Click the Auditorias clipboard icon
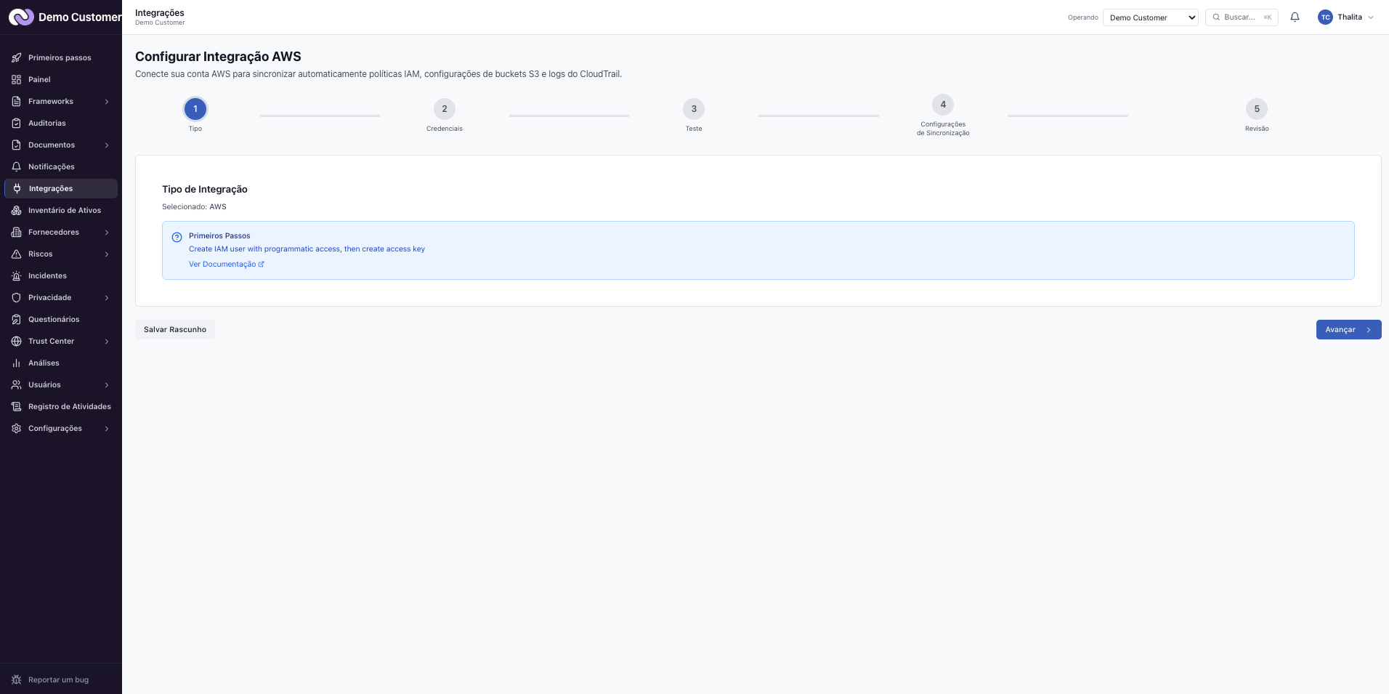The width and height of the screenshot is (1389, 694). click(16, 123)
